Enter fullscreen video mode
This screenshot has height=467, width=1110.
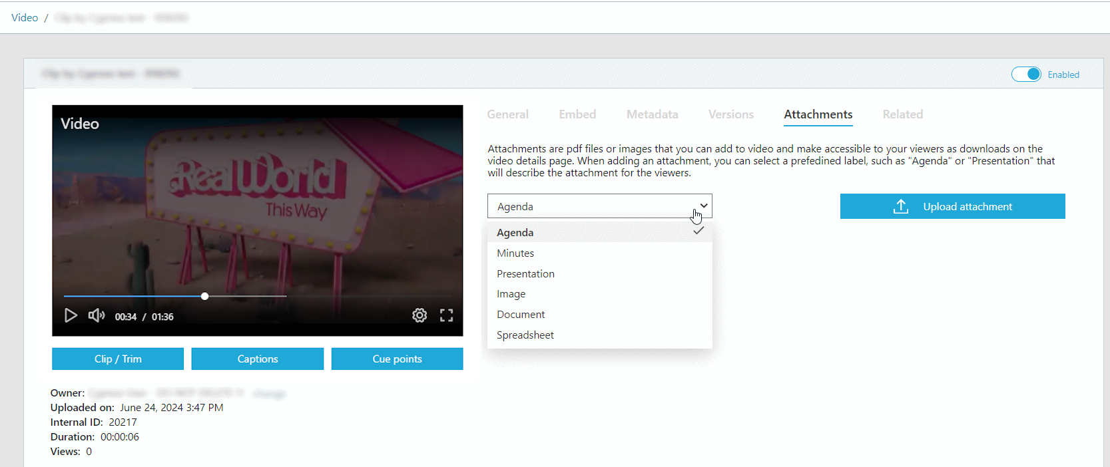point(447,315)
